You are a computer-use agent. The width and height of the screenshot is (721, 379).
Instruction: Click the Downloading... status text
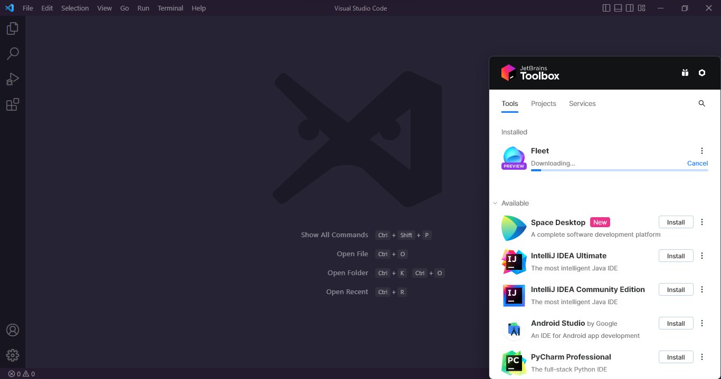tap(553, 163)
